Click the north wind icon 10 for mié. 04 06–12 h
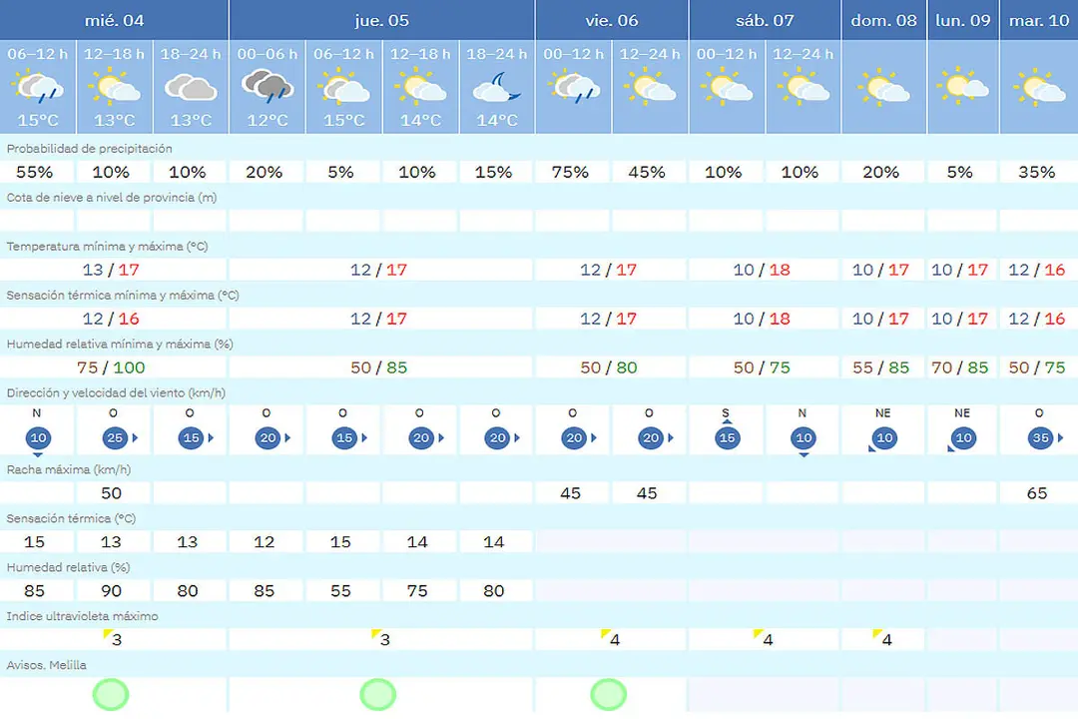This screenshot has height=719, width=1078. click(x=38, y=440)
